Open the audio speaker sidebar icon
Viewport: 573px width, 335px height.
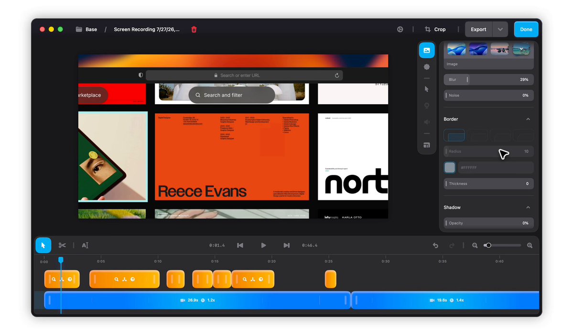coord(426,122)
